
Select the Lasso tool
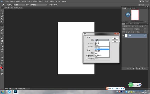point(2,16)
